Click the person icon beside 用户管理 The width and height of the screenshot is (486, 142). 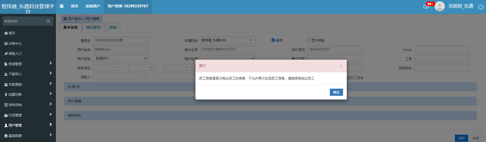6,125
